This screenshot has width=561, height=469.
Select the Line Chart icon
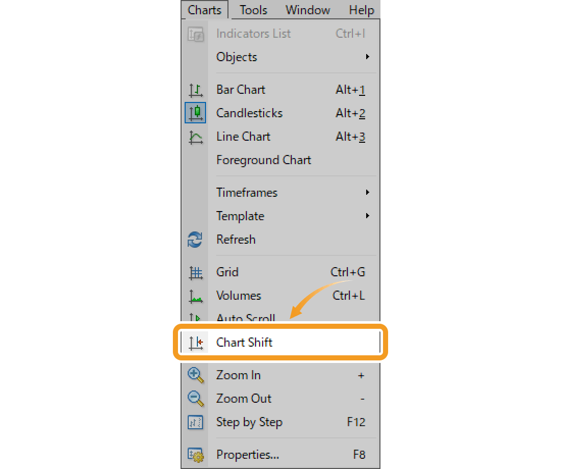click(196, 137)
